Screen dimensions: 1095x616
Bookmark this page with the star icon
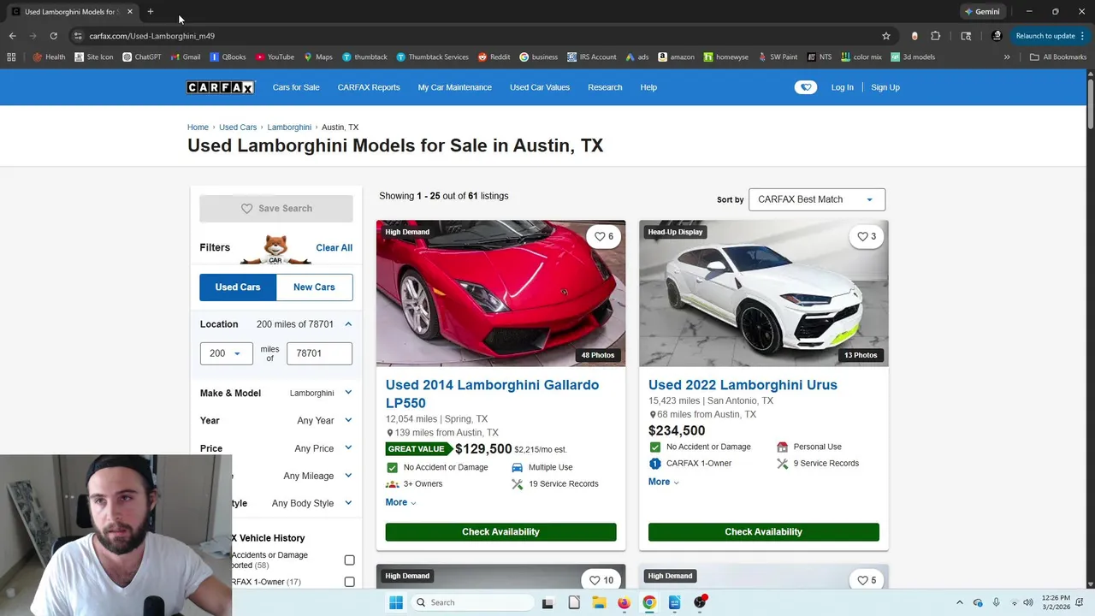886,36
